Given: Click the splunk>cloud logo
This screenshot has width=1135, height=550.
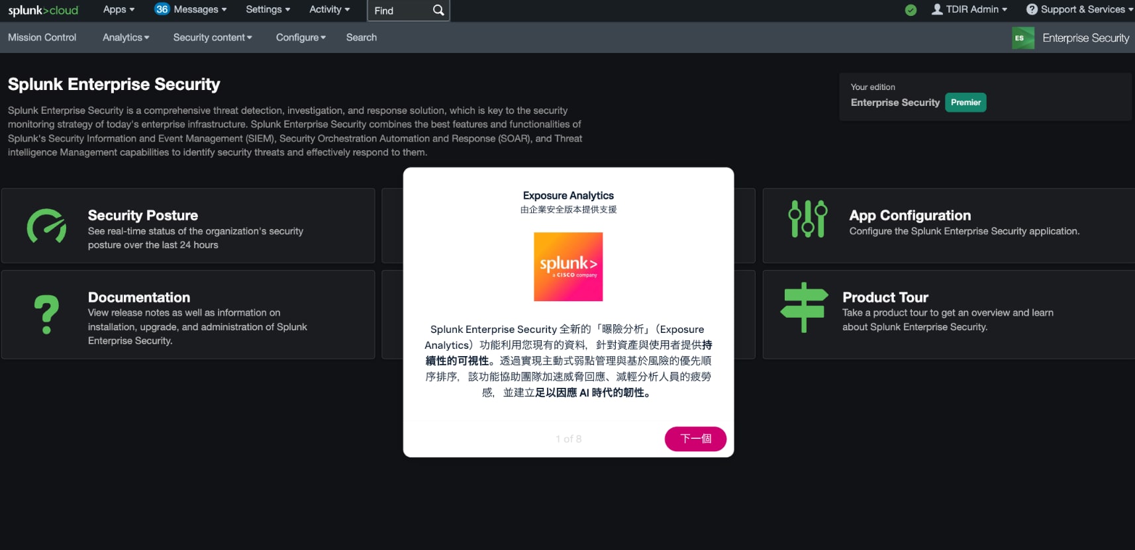Looking at the screenshot, I should tap(43, 10).
